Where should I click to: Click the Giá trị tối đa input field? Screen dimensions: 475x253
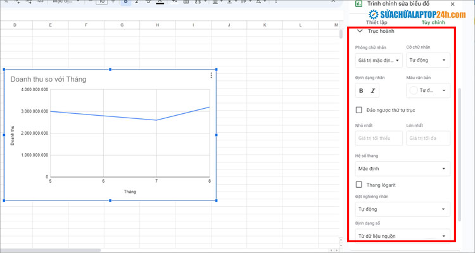coord(428,138)
